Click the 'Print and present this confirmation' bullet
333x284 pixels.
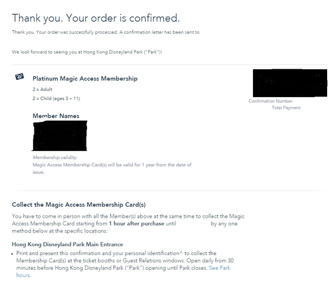(125, 264)
